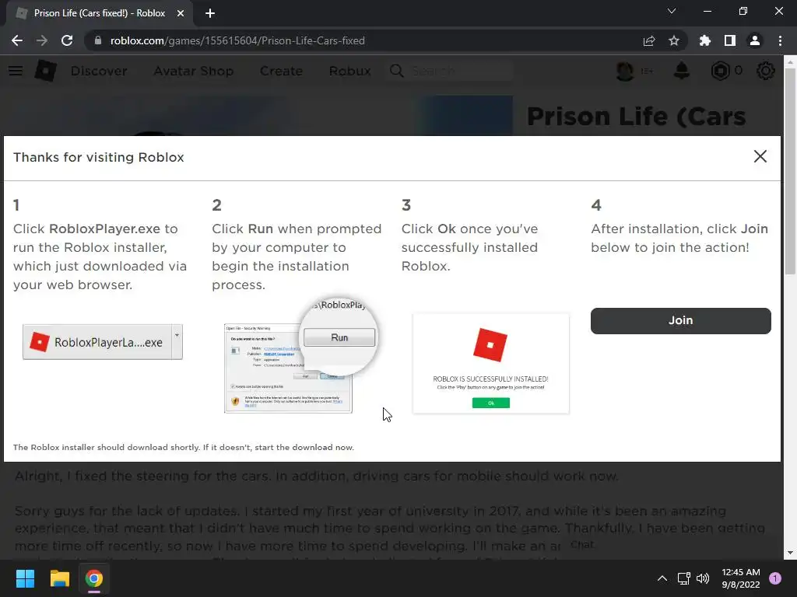Toggle the Chrome side panel

pos(730,40)
